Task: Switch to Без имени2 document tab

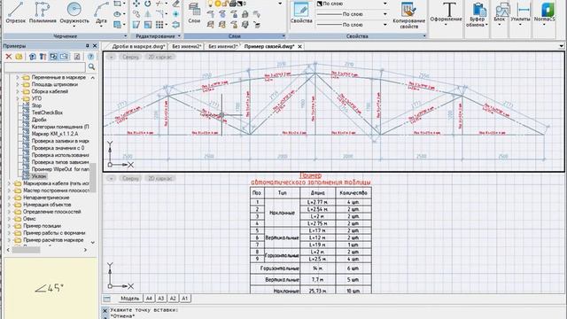Action: (186, 46)
